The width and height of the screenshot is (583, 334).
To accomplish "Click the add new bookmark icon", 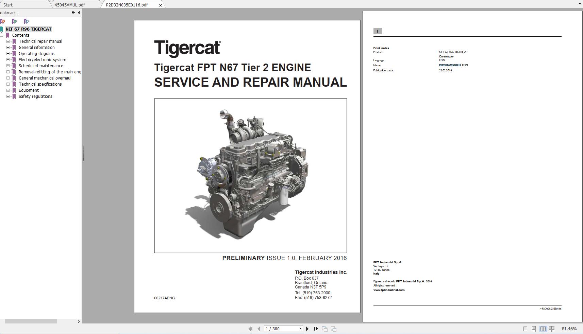I will pos(14,21).
